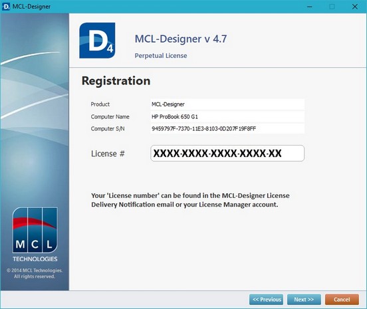Image resolution: width=367 pixels, height=309 pixels.
Task: Click the Computer S/N value field
Action: point(227,128)
